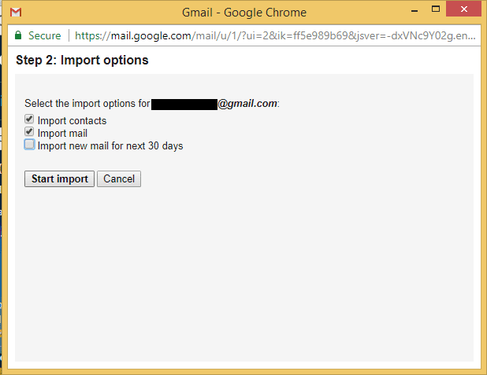Click the Gmail logo in the title bar
This screenshot has height=375, width=487.
(15, 13)
